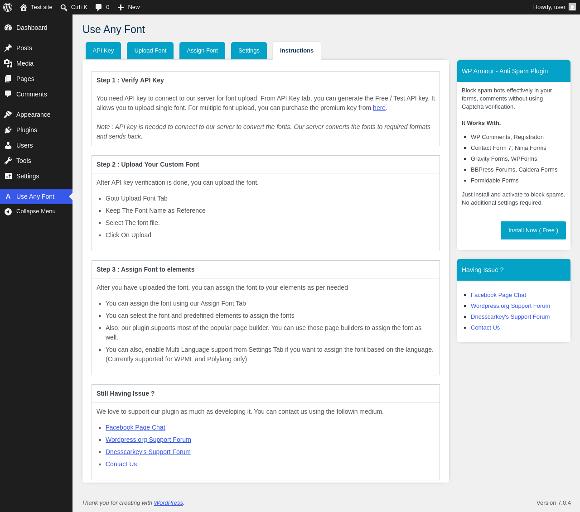Select the Instructions tab
This screenshot has height=512, width=580.
pos(297,51)
